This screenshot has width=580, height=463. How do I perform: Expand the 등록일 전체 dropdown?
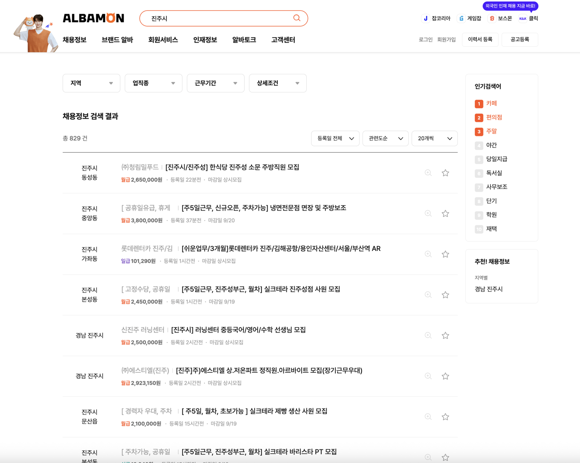(x=335, y=138)
